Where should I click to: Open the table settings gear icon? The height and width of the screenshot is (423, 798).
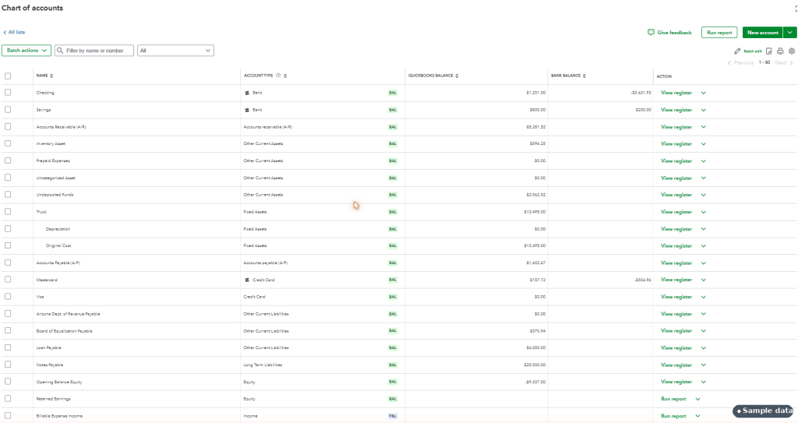pyautogui.click(x=792, y=51)
